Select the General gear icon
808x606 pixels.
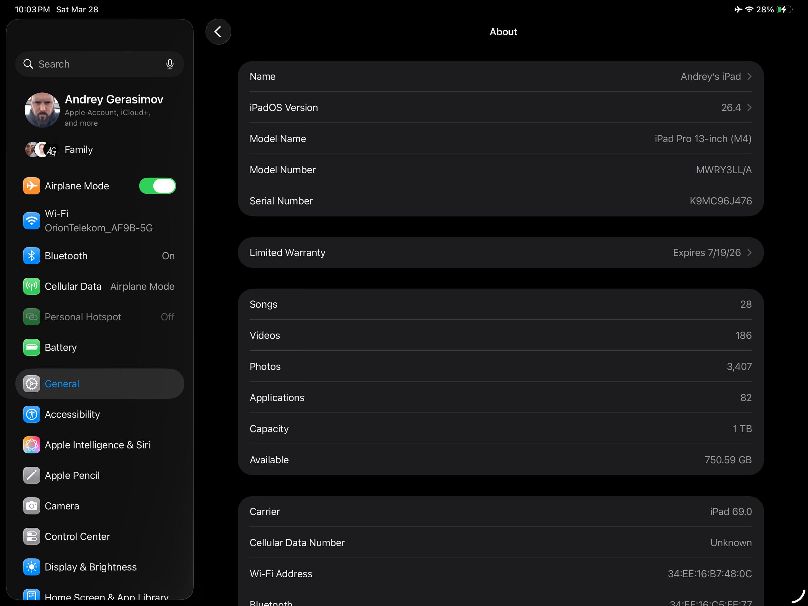click(32, 383)
